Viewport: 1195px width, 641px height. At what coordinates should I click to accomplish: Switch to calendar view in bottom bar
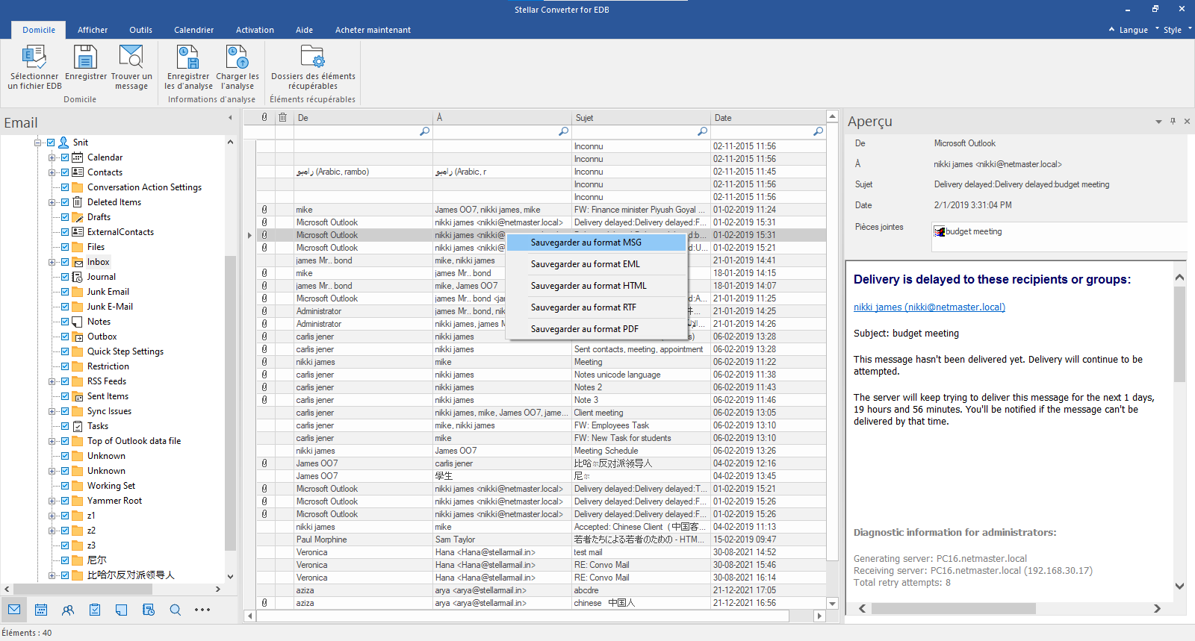[x=41, y=610]
